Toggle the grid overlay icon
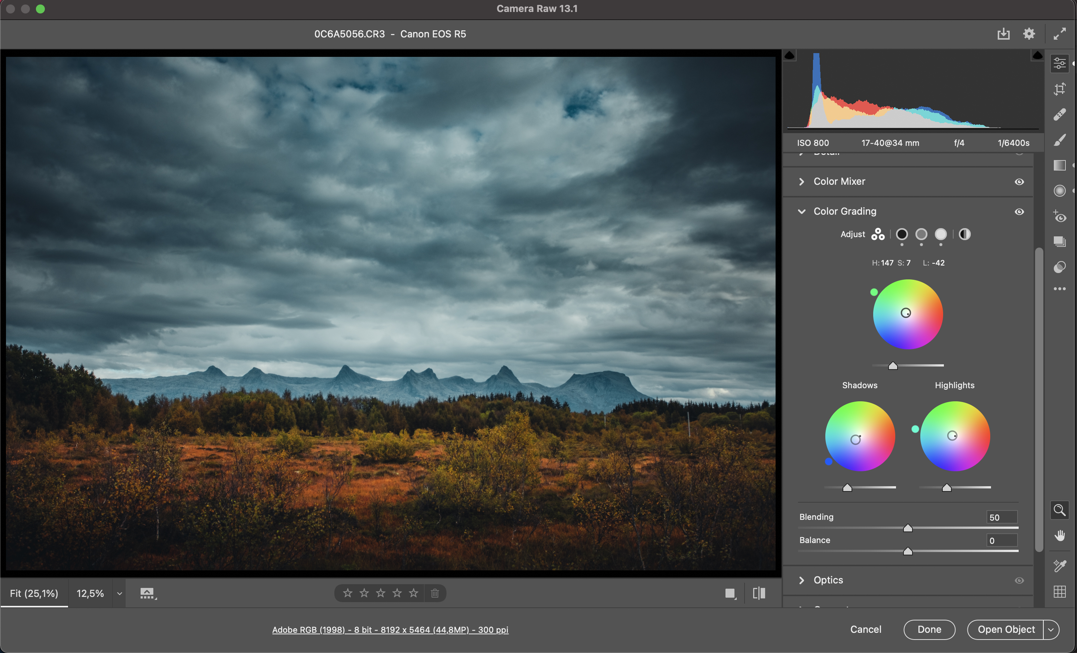Screen dimensions: 1077x653 pos(1059,591)
